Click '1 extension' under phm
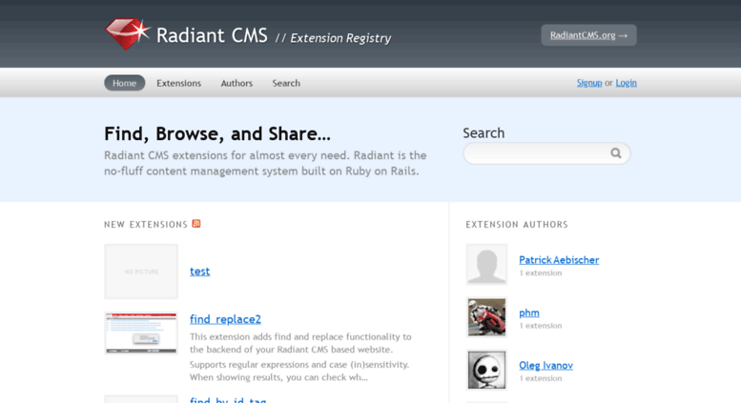The width and height of the screenshot is (741, 403). [x=540, y=326]
